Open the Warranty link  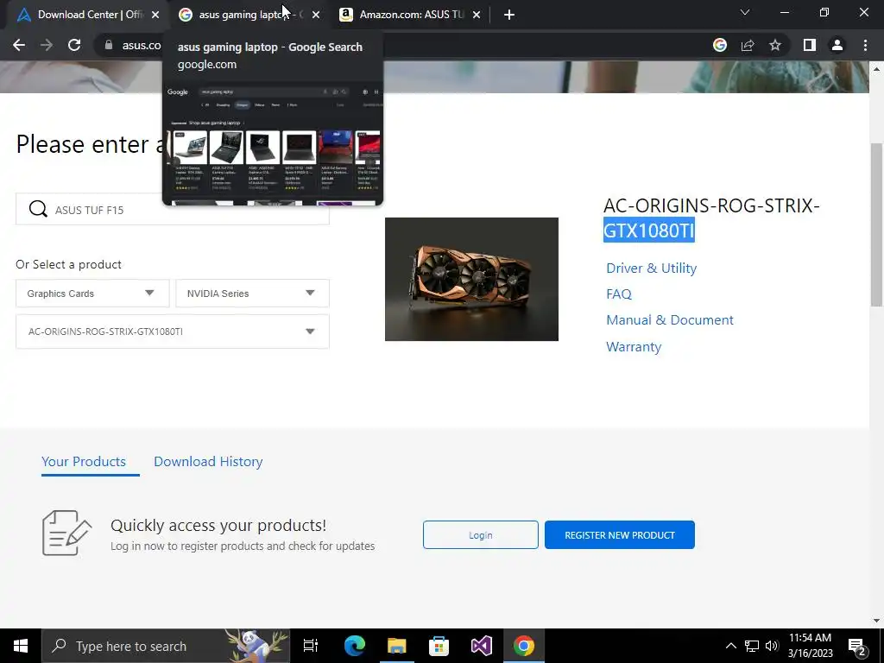634,347
